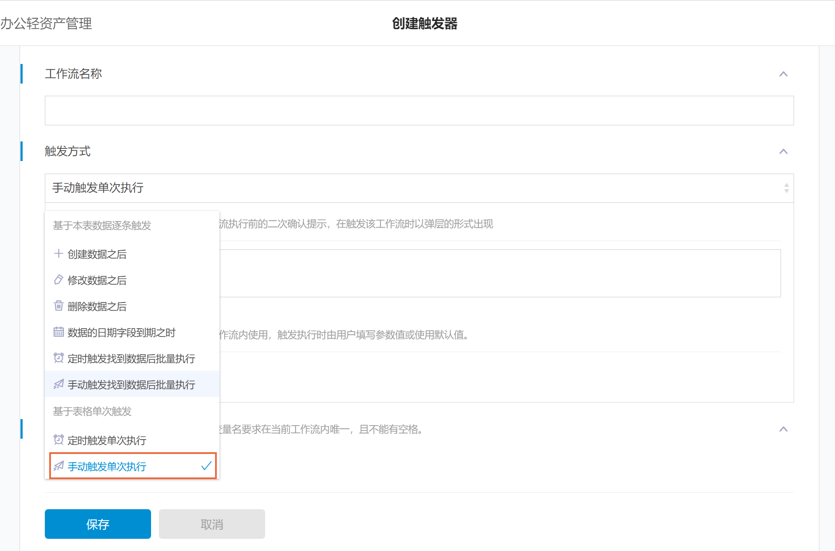This screenshot has width=835, height=551.
Task: Choose 修改数据之后 trigger option
Action: (x=97, y=280)
